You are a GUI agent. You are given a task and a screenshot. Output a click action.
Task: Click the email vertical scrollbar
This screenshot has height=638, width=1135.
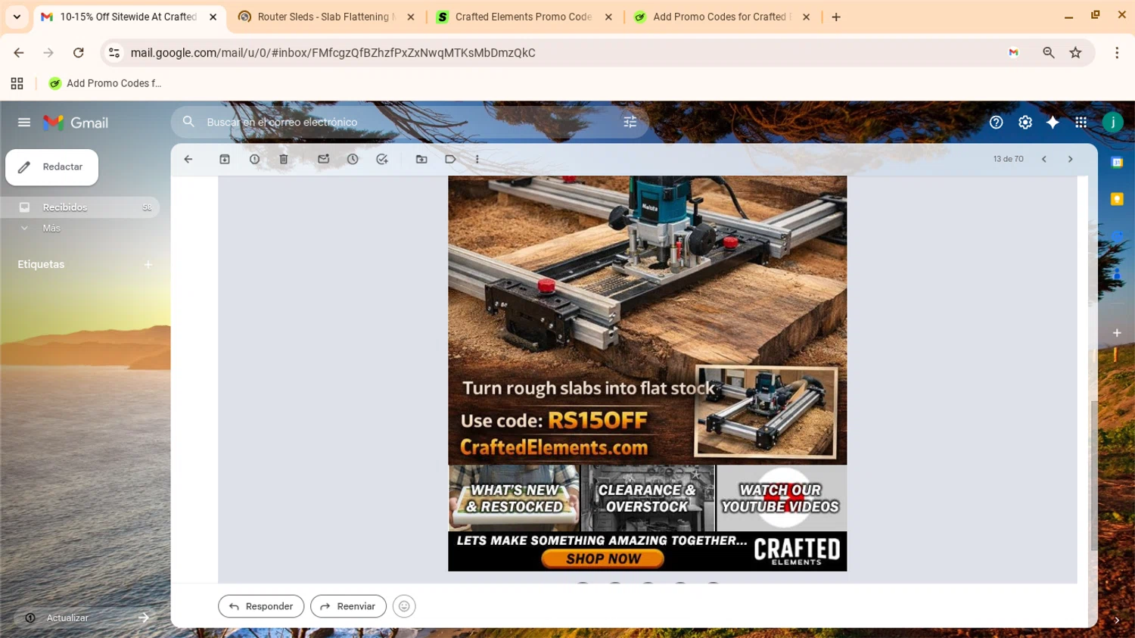[1093, 476]
